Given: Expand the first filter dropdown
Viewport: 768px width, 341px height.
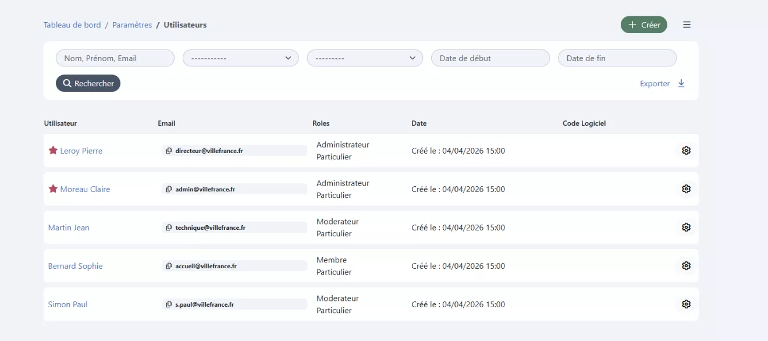Looking at the screenshot, I should 240,58.
